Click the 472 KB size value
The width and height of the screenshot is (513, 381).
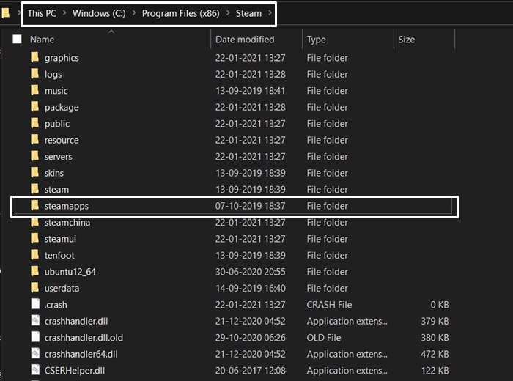tap(435, 354)
